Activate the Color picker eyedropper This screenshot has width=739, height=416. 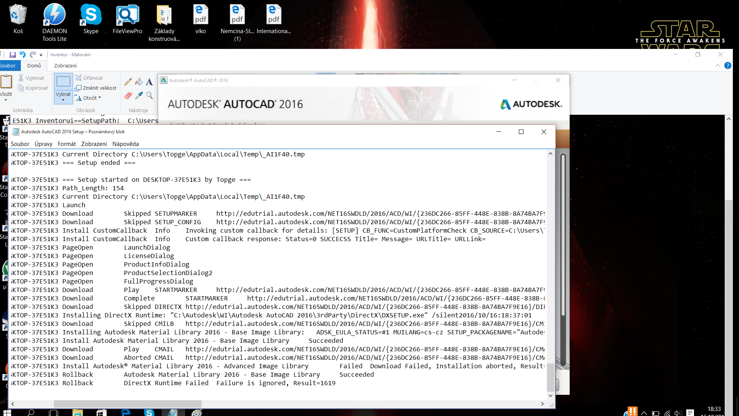[x=139, y=96]
